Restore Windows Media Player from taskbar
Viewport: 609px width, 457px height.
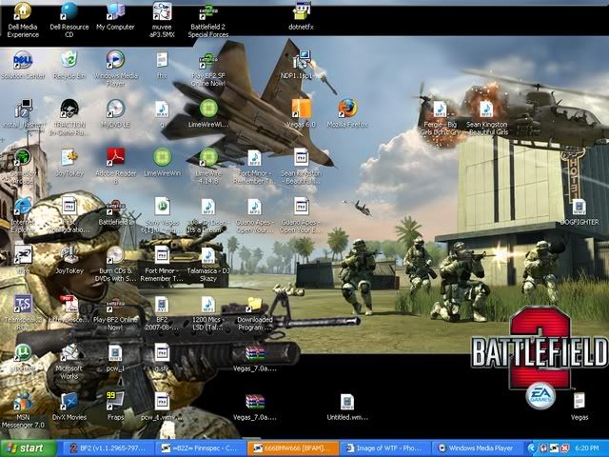coord(479,448)
